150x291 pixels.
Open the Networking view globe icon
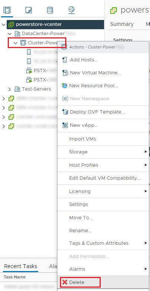pyautogui.click(x=71, y=10)
